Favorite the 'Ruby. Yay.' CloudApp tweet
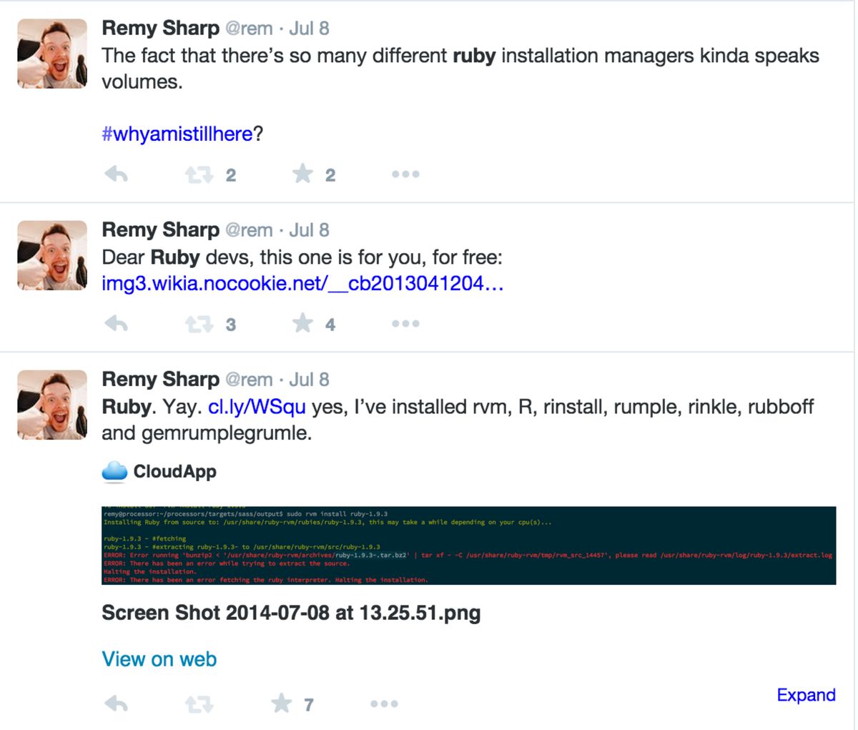 (282, 704)
